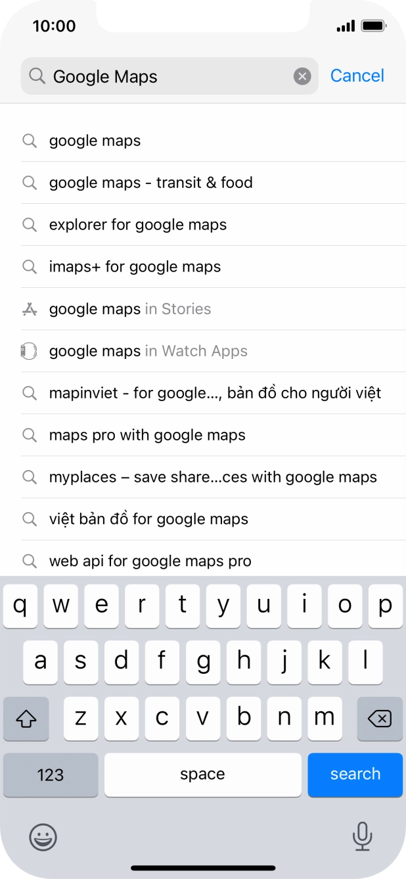Switch to the numeric keyboard with 123

pos(51,774)
